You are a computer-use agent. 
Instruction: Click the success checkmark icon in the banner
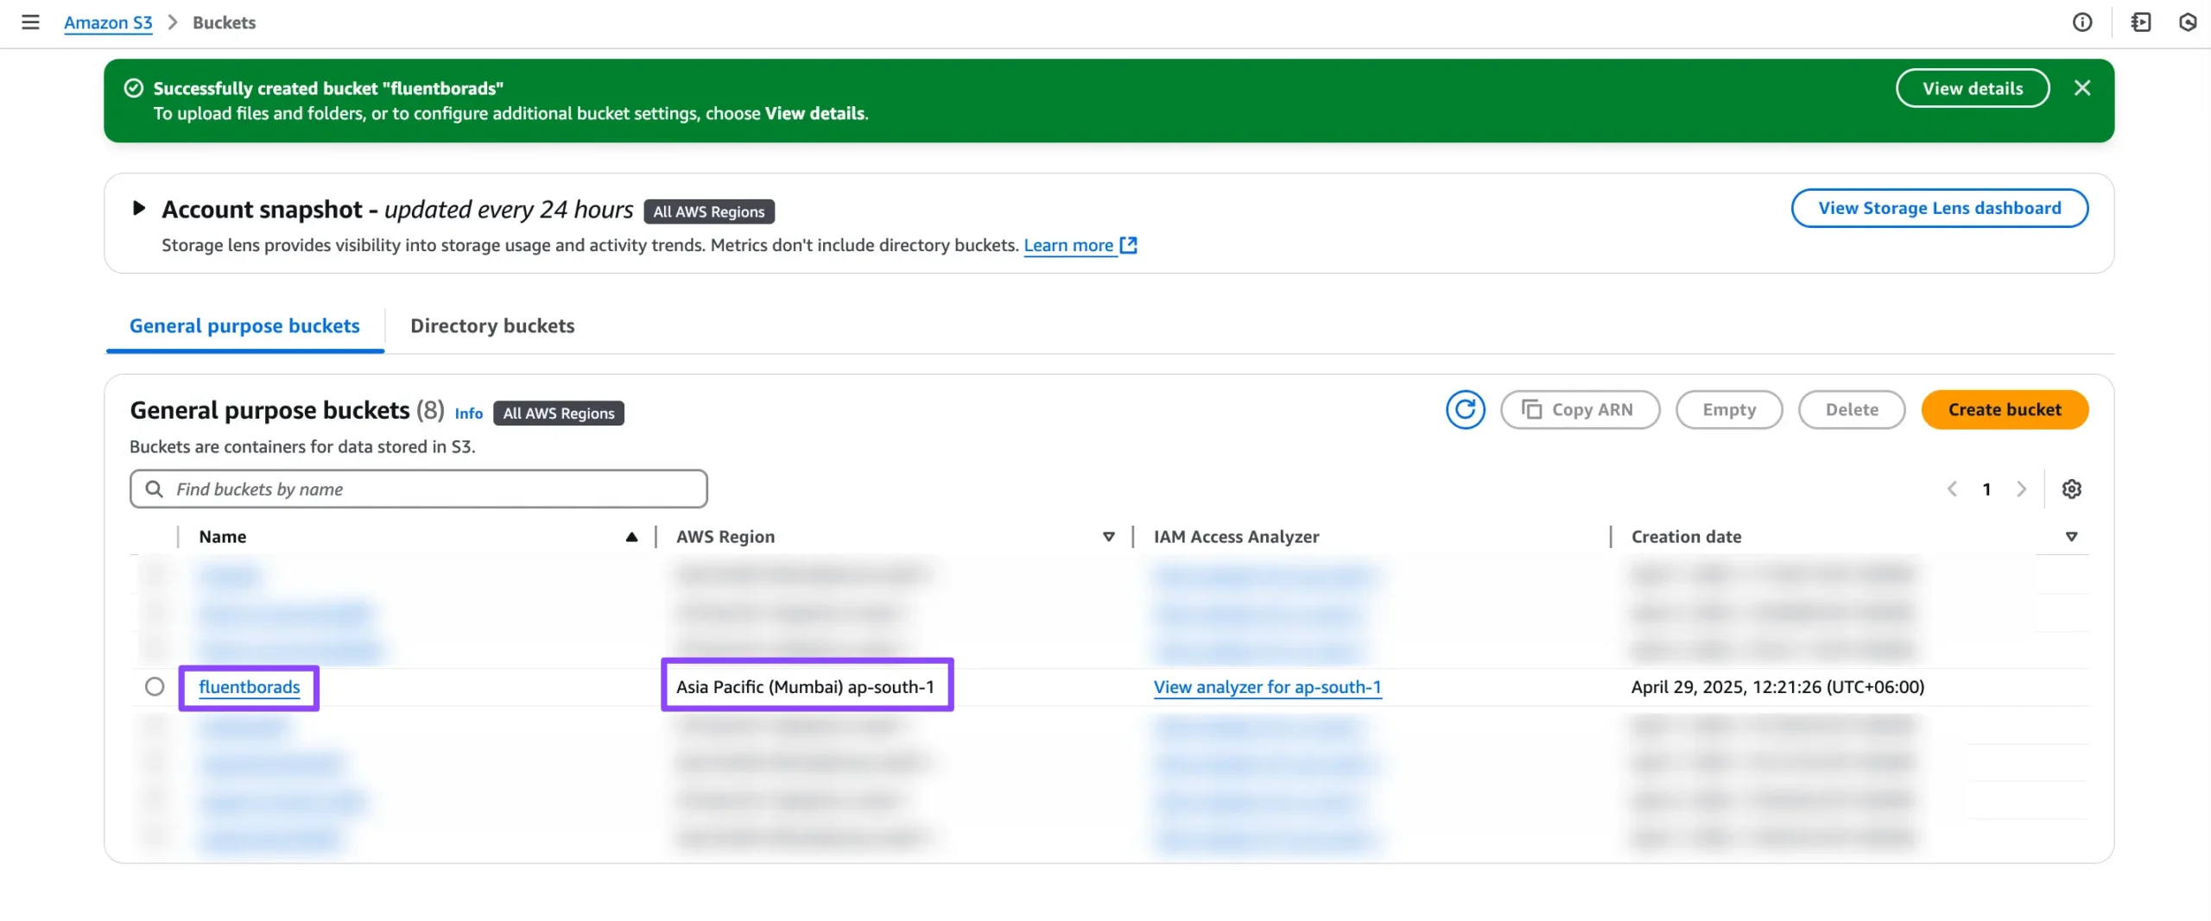(x=134, y=88)
